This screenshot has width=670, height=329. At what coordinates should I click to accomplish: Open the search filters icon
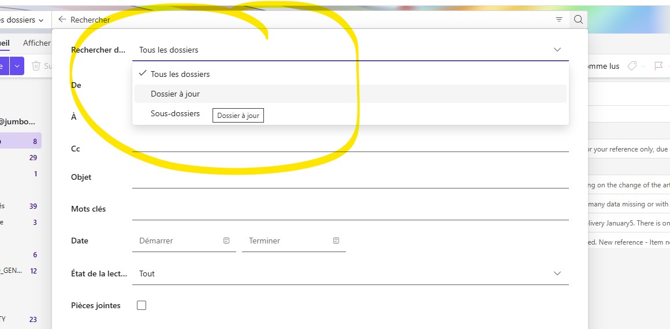pos(559,20)
